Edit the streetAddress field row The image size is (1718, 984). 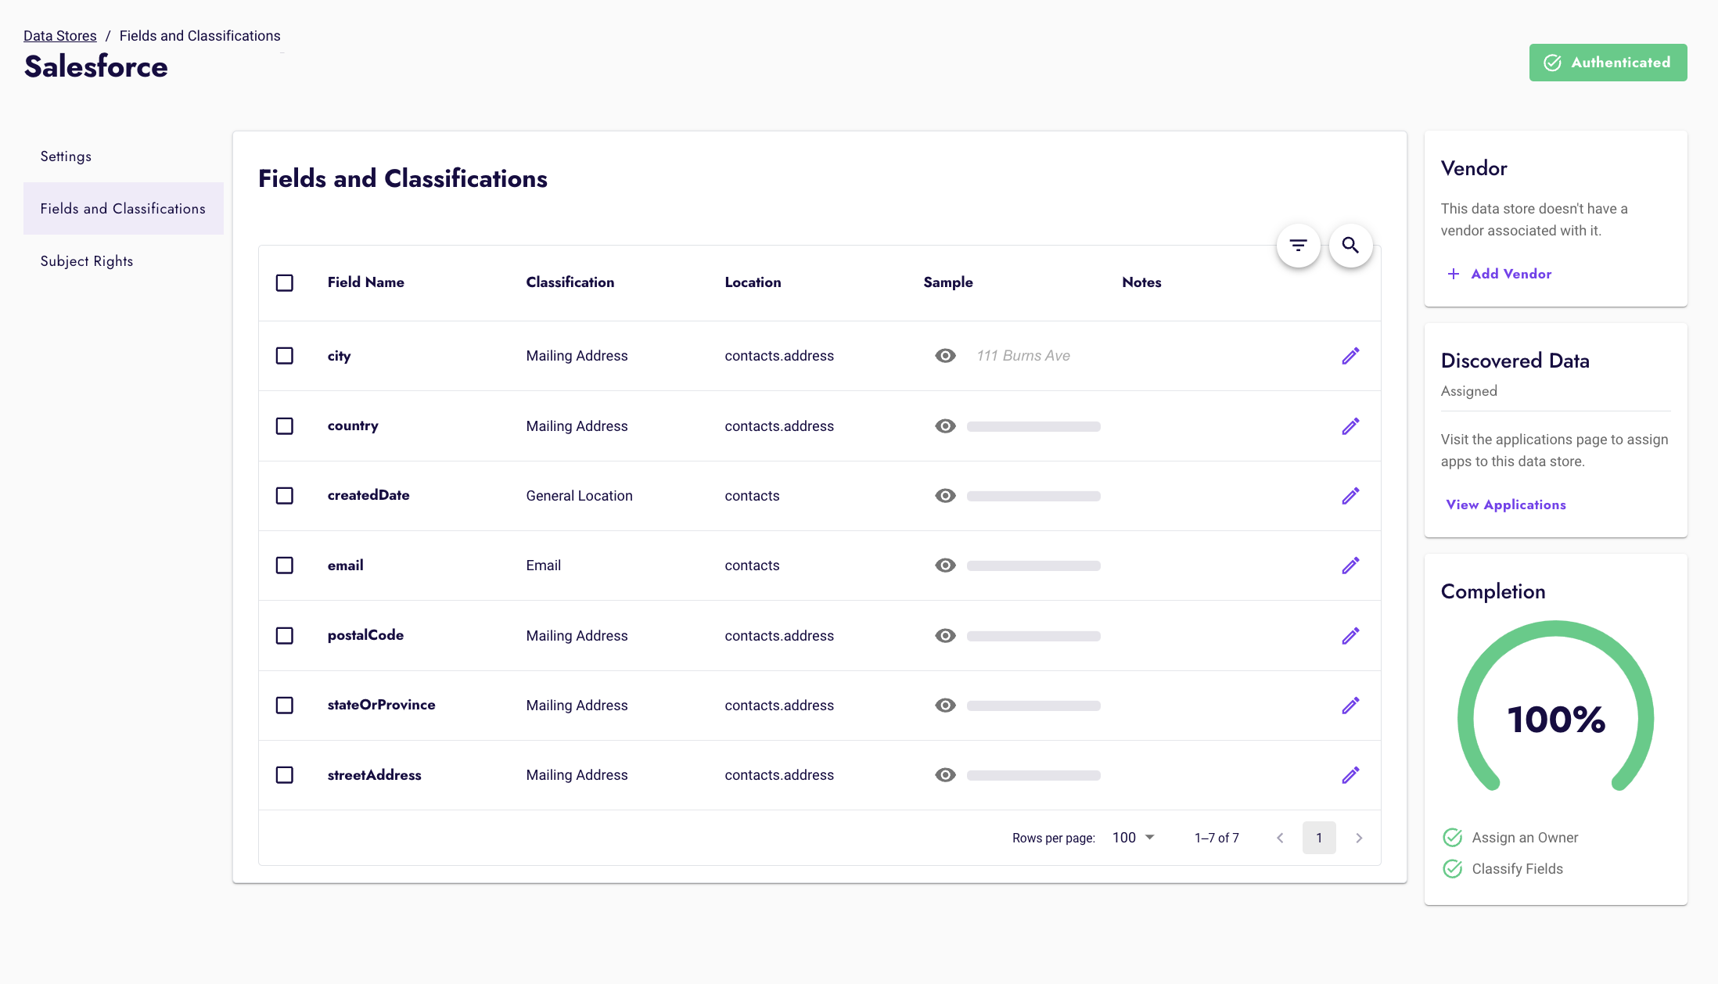point(1350,775)
